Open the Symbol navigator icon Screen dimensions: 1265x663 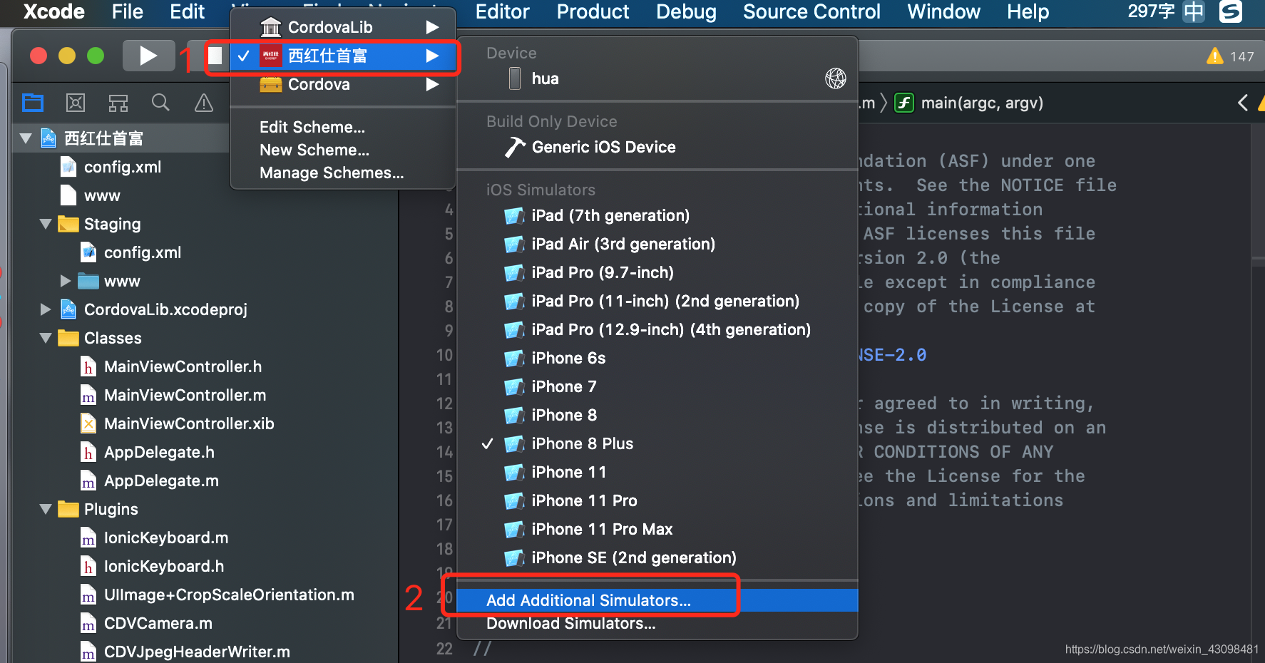click(x=118, y=103)
